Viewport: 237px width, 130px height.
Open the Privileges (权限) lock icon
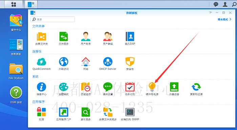[x=41, y=112]
